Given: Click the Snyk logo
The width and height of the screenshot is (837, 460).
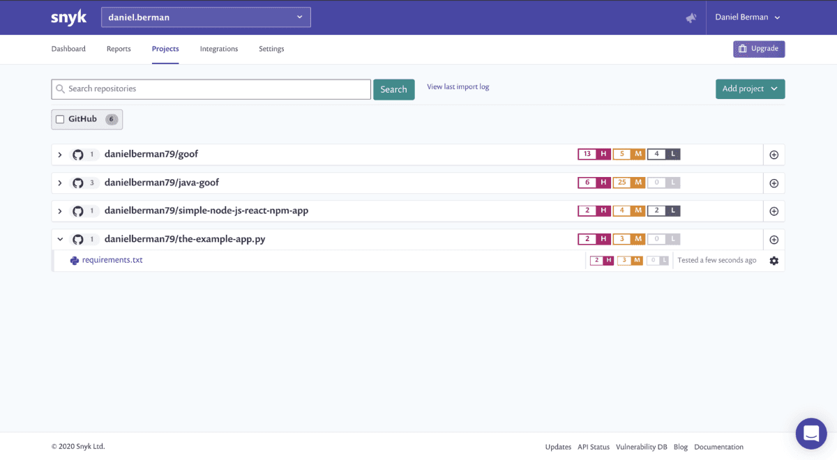Looking at the screenshot, I should (69, 17).
